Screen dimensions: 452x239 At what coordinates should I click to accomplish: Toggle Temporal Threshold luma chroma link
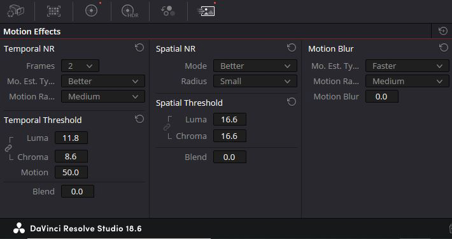pyautogui.click(x=8, y=148)
